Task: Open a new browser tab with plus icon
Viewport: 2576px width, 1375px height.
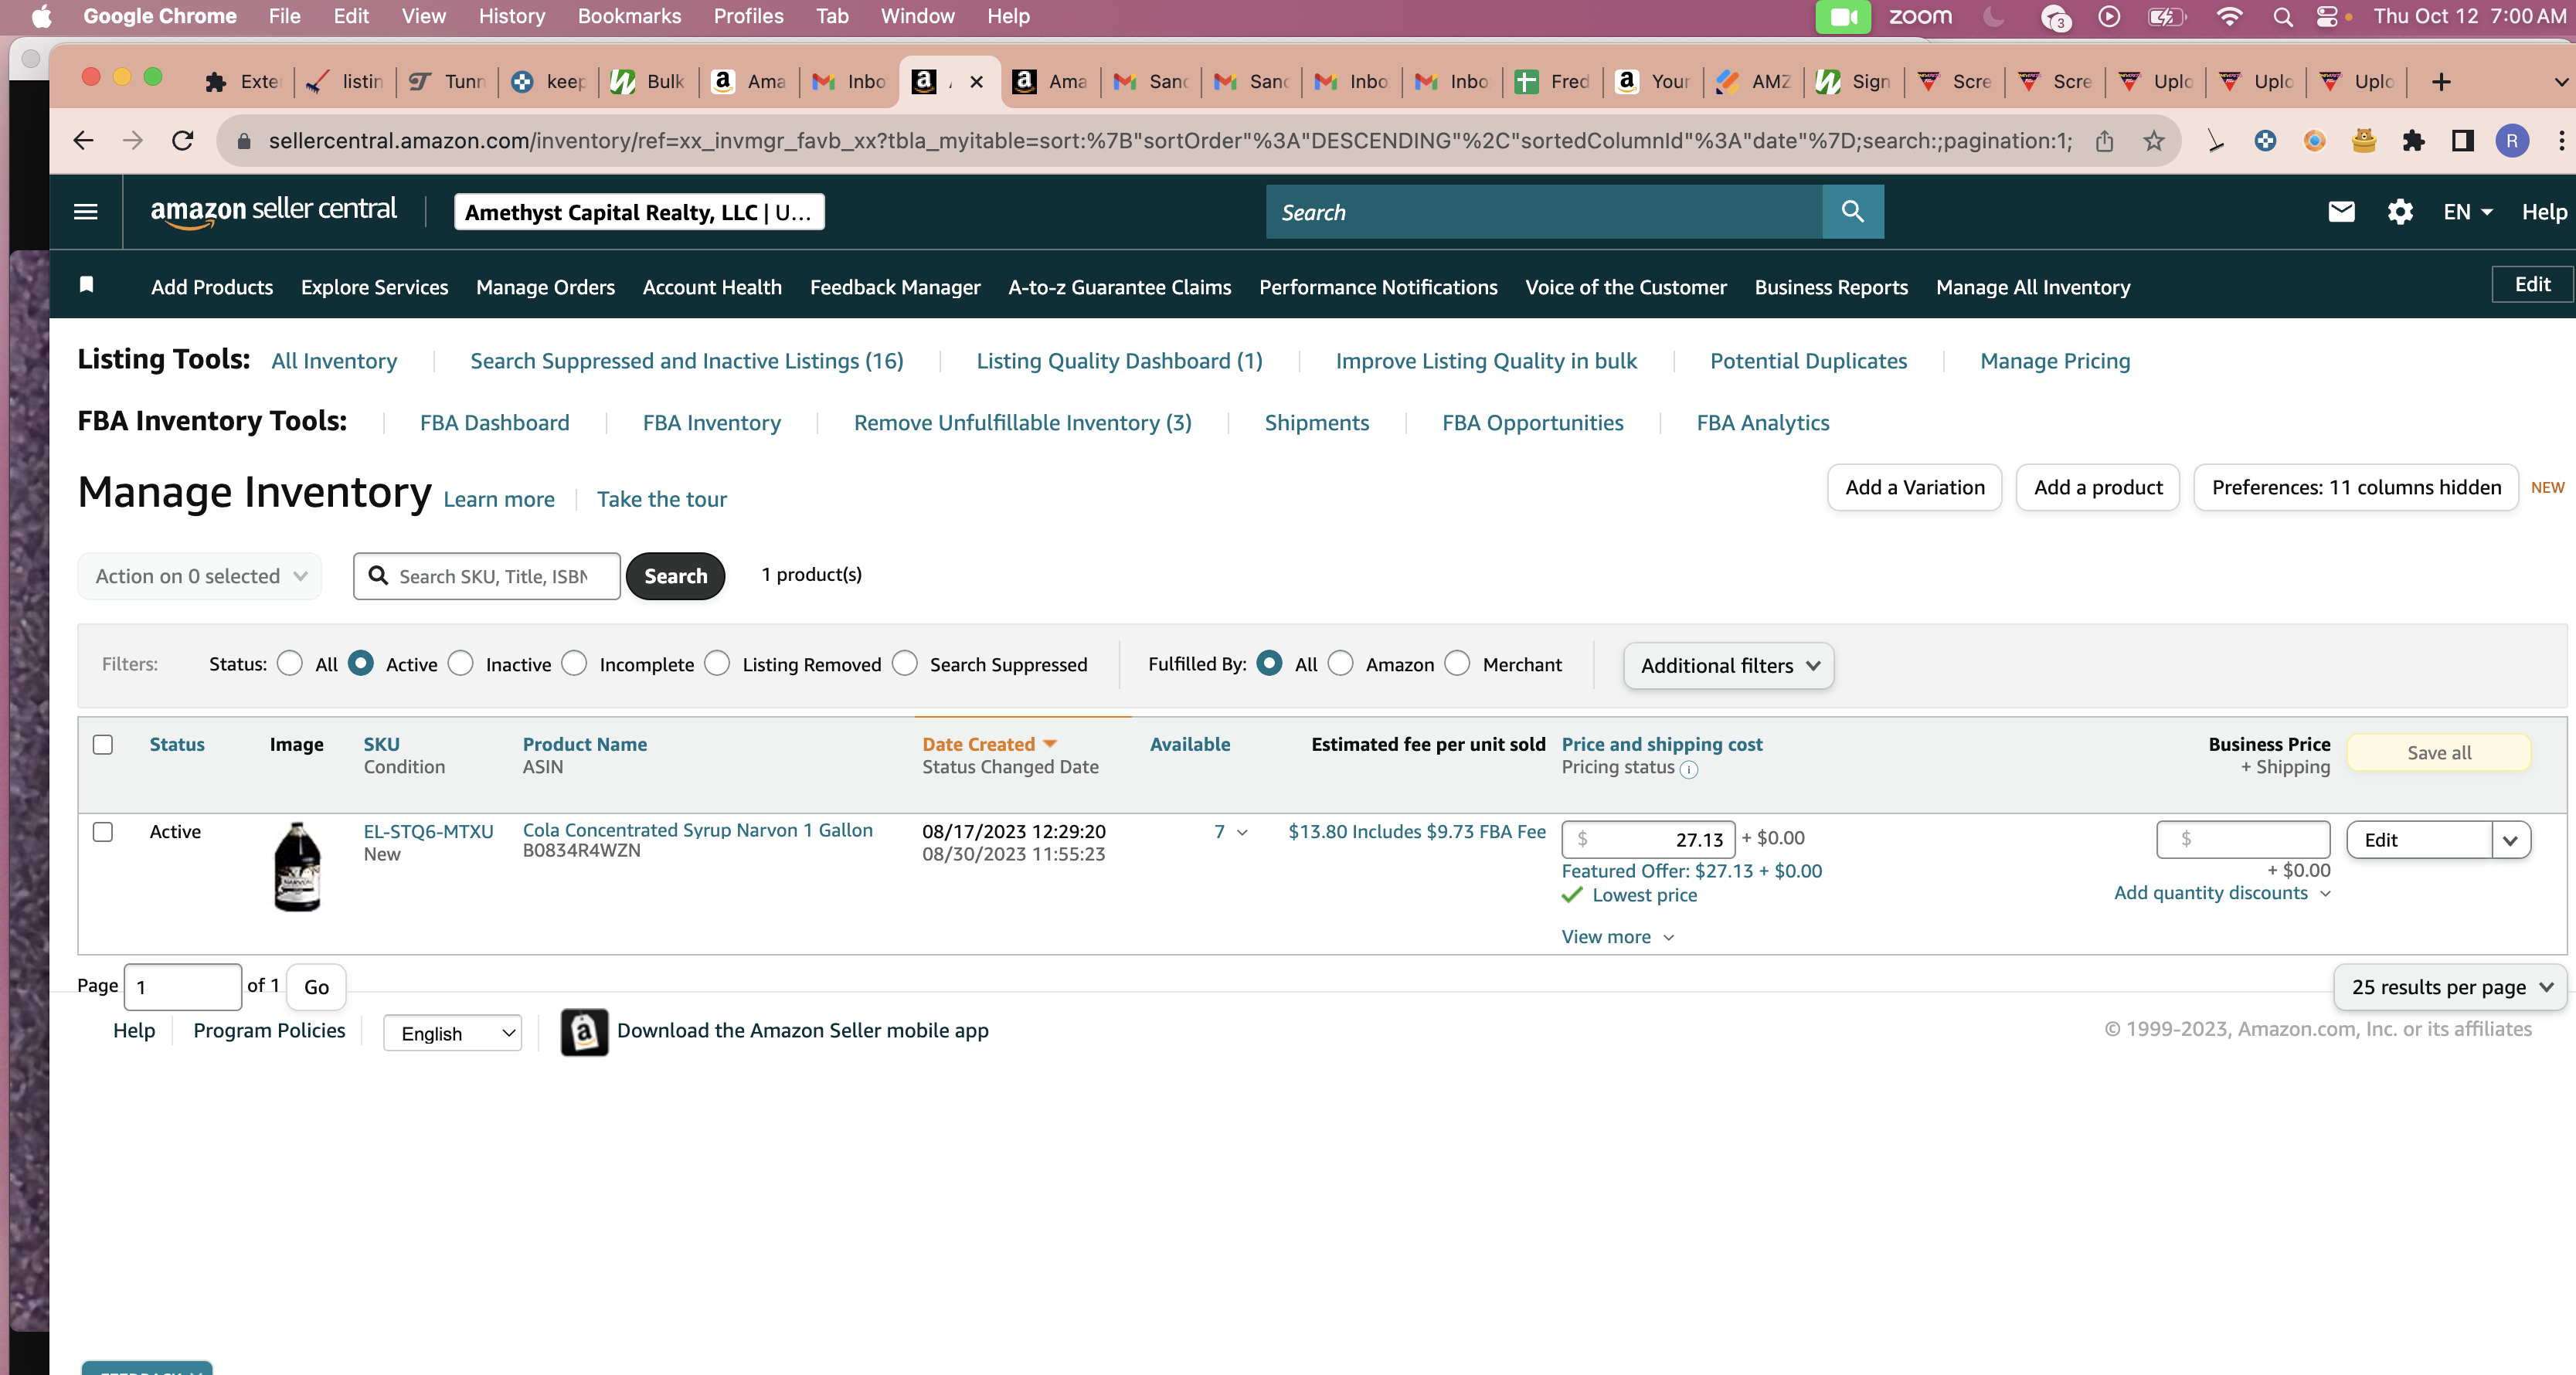Action: point(2441,82)
